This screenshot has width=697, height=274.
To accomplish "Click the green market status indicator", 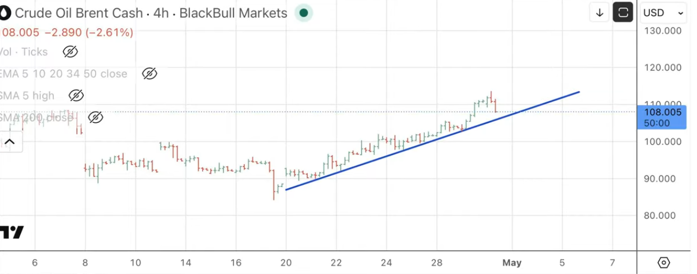I will [303, 13].
